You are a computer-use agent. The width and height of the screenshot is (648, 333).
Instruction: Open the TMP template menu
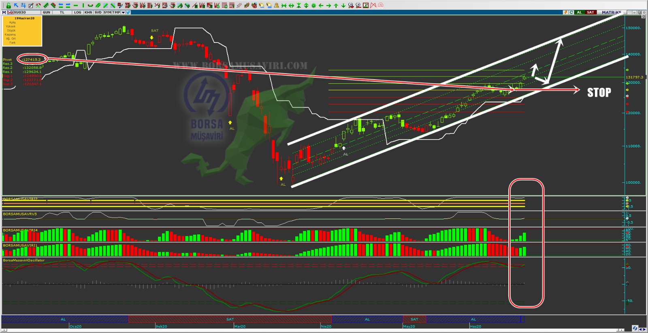(116, 12)
